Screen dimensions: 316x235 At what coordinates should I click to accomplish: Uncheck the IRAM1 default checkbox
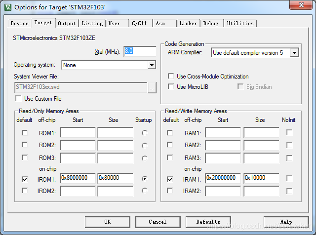[x=170, y=179]
